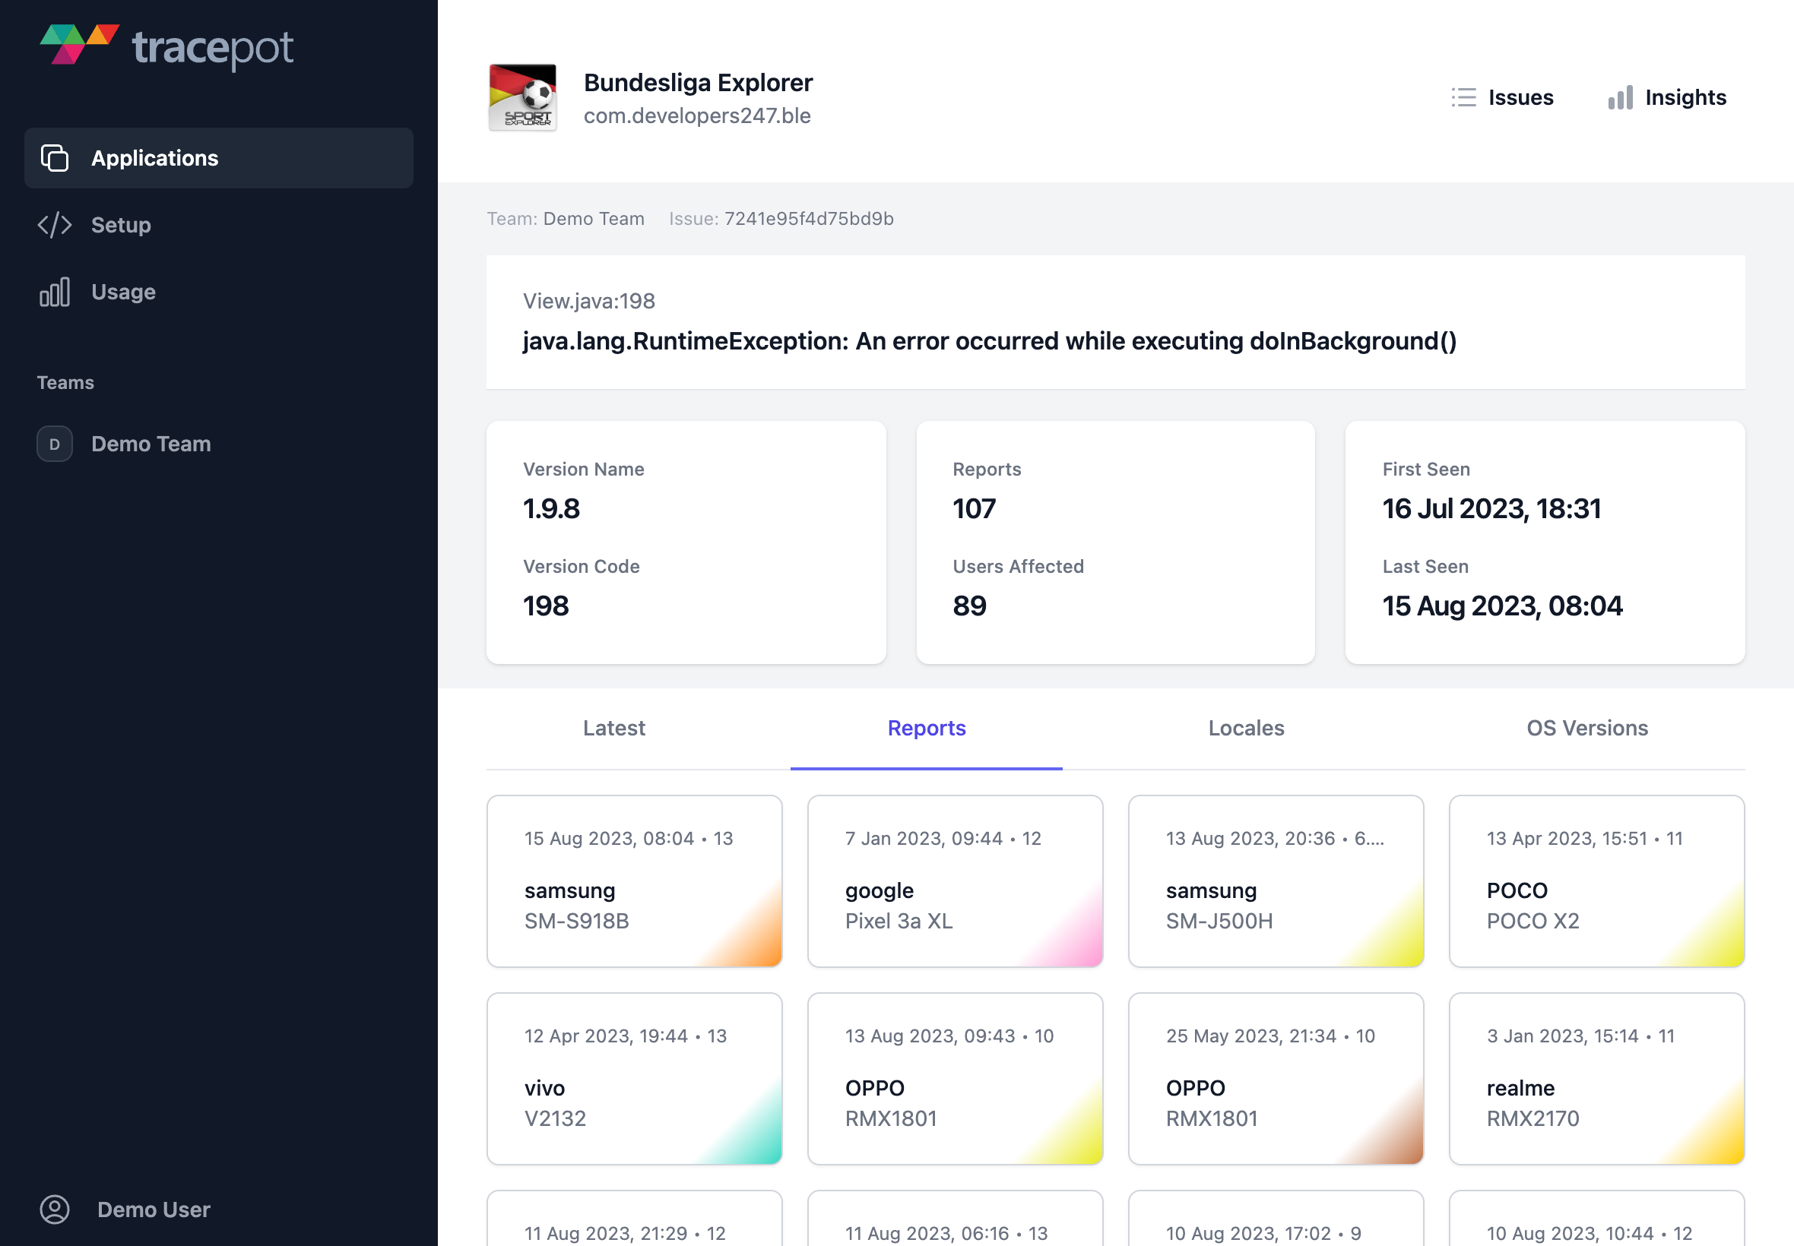This screenshot has height=1246, width=1794.
Task: Select the Demo Team avatar in sidebar
Action: (54, 444)
